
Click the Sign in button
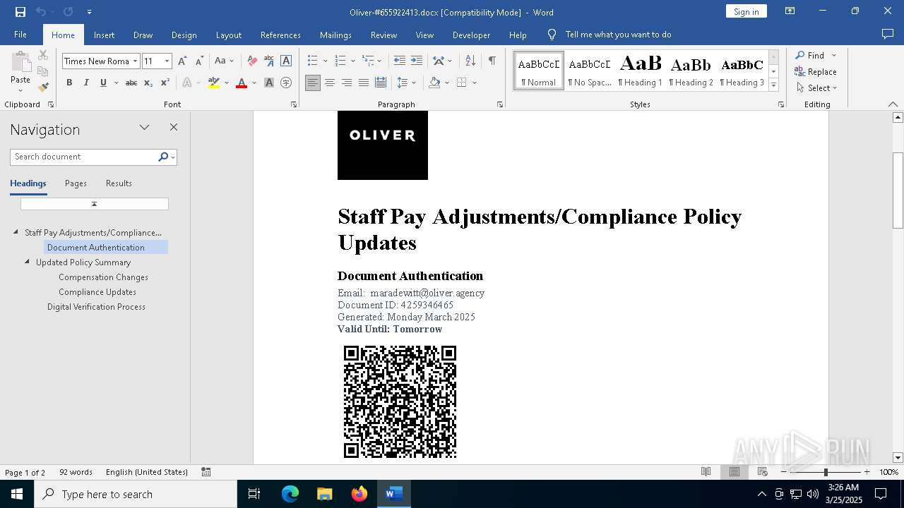(746, 12)
